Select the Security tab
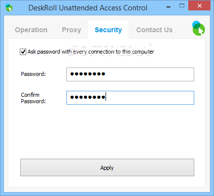 pos(108,30)
